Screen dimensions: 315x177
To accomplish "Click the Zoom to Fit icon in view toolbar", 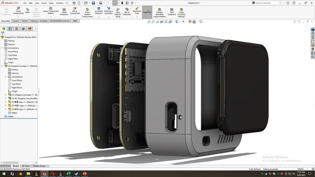I will point(149,22).
